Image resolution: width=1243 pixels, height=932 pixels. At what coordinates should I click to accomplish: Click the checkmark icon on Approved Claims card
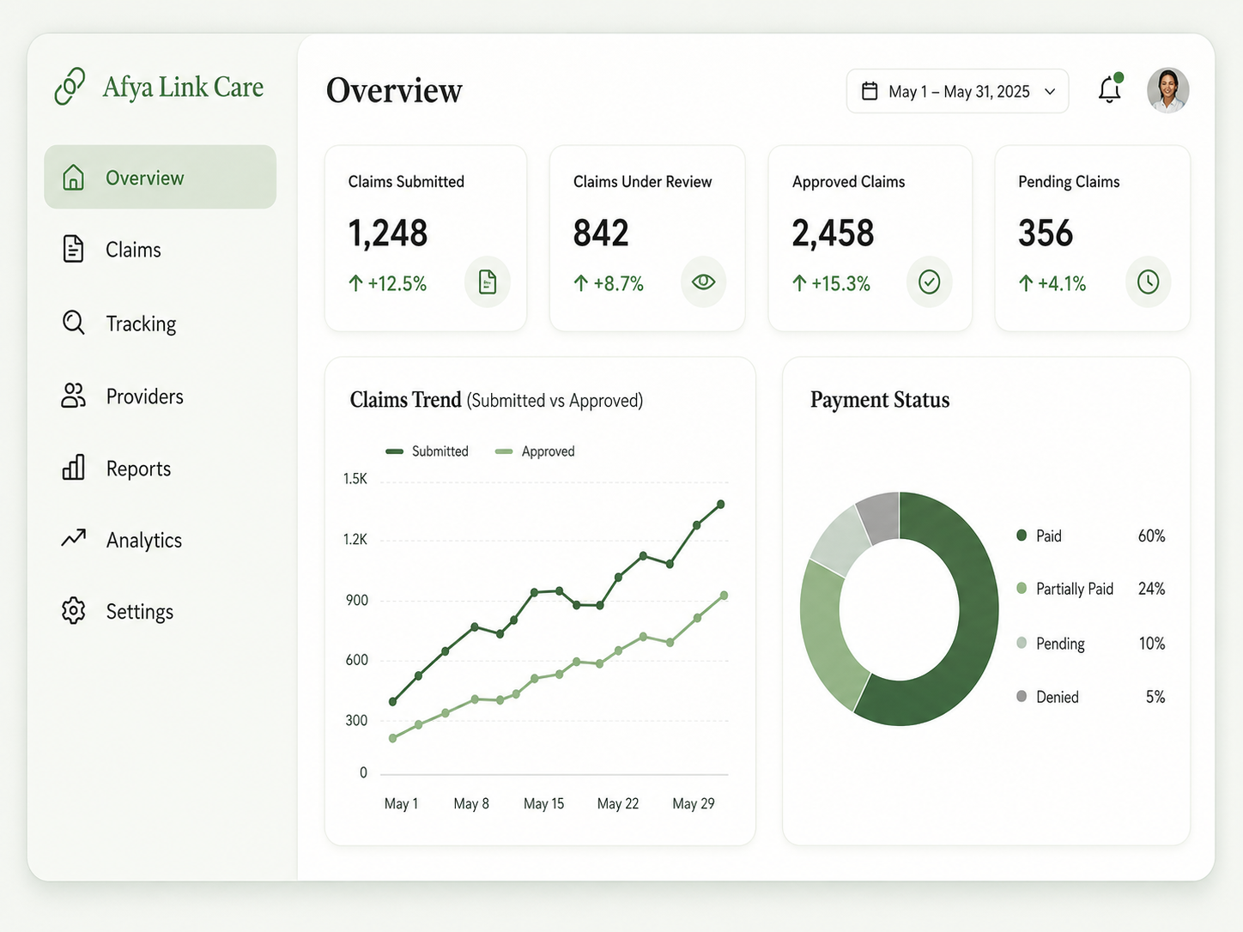pos(930,281)
